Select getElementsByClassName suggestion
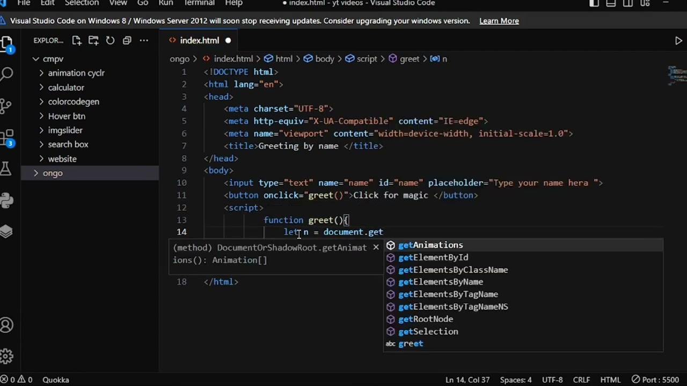 pyautogui.click(x=523, y=270)
